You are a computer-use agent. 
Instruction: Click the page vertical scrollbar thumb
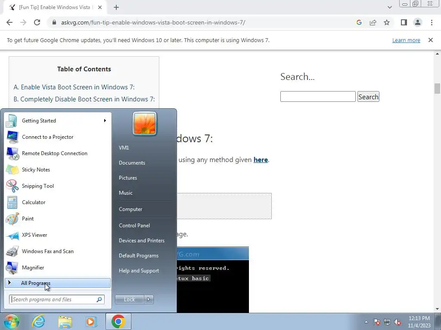[437, 89]
